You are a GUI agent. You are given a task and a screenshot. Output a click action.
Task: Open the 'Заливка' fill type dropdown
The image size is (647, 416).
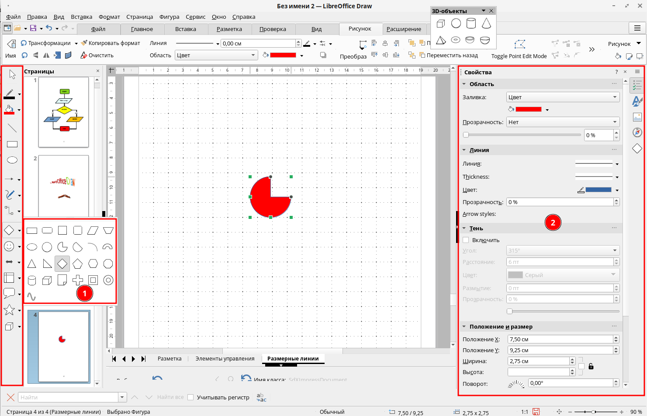(x=563, y=97)
